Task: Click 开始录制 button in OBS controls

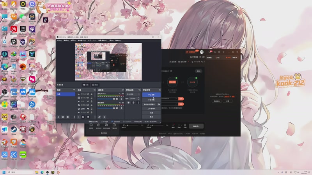Action: 151,100
